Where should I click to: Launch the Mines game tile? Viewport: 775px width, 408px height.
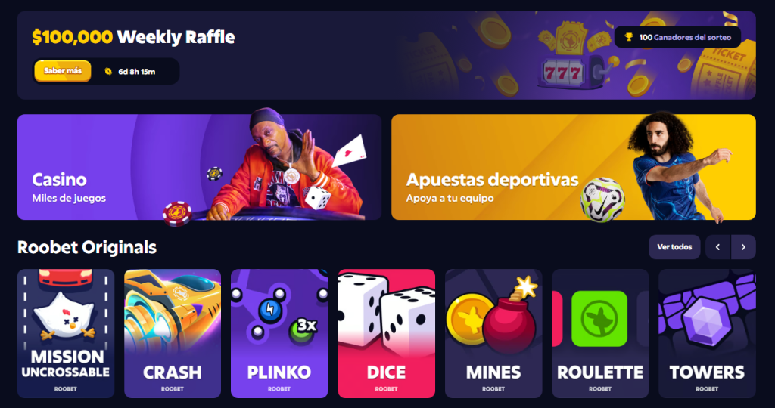(x=493, y=333)
